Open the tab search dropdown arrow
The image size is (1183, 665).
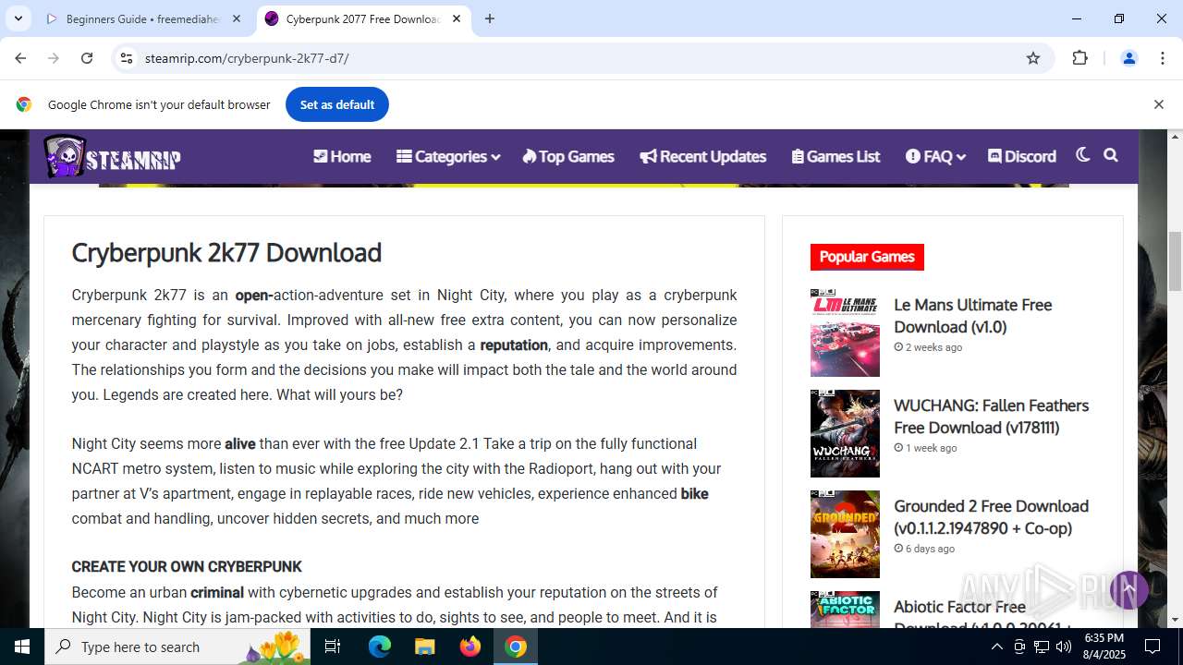pos(18,18)
